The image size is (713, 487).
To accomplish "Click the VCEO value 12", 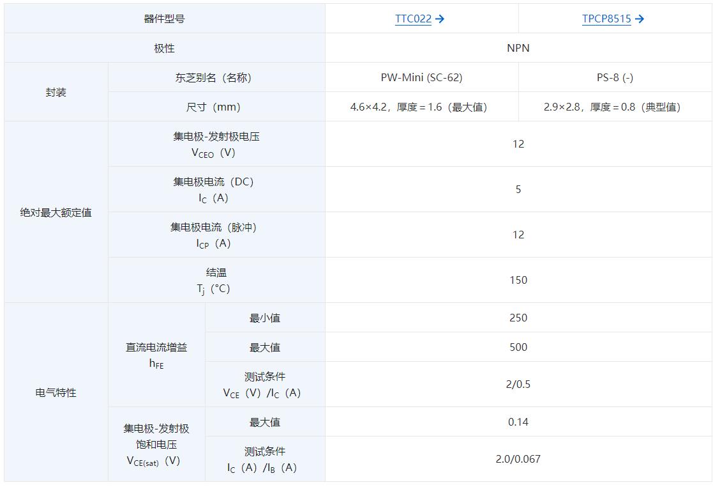I will tap(518, 144).
